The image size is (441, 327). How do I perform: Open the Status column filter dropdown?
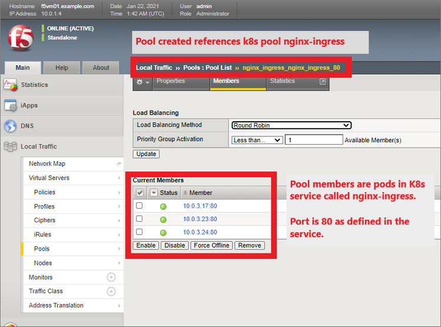click(154, 193)
